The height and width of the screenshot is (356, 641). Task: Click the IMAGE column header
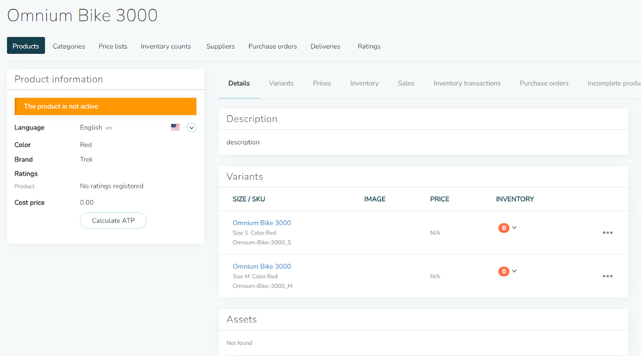[375, 199]
